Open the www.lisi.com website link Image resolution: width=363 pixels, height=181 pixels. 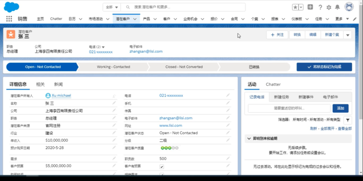pos(171,125)
